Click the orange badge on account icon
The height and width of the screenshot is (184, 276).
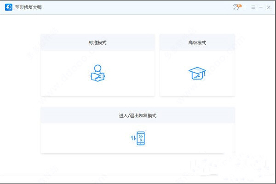[x=239, y=6]
